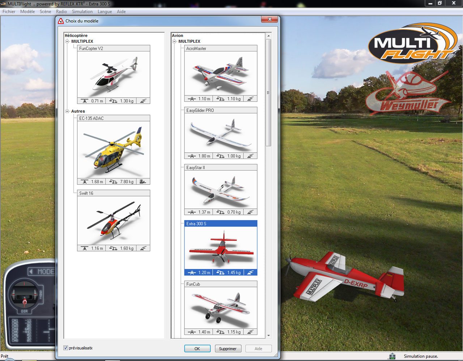Open the Simulation menu
The width and height of the screenshot is (463, 361).
tap(82, 12)
